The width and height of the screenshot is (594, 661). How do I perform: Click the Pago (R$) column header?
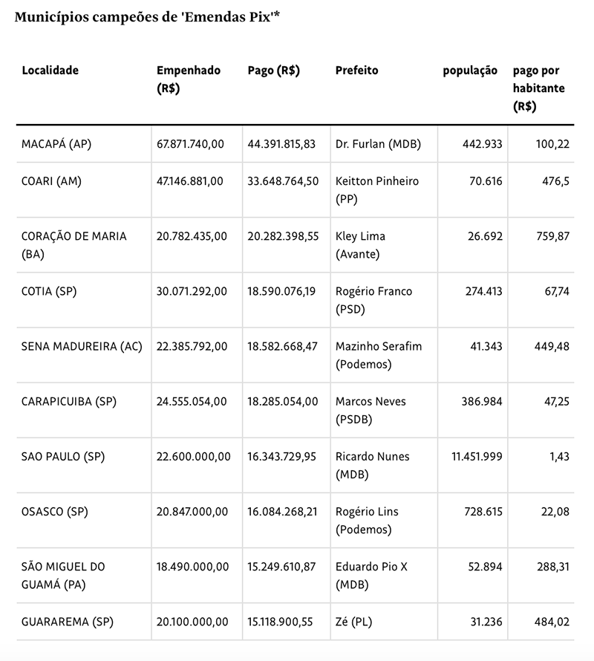(x=273, y=71)
